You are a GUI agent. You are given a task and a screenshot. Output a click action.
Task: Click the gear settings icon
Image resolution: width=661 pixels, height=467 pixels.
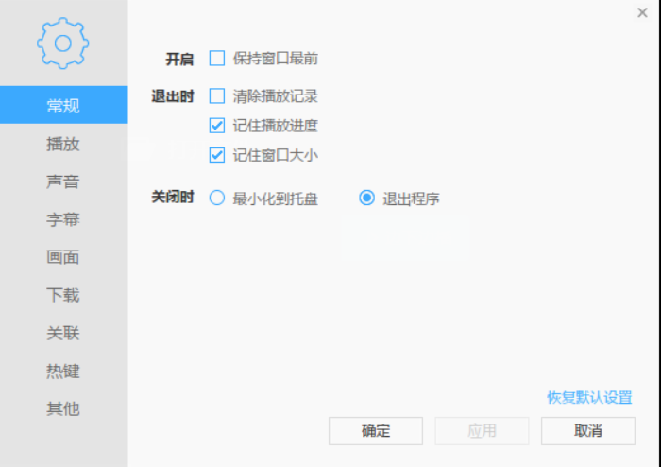[63, 43]
